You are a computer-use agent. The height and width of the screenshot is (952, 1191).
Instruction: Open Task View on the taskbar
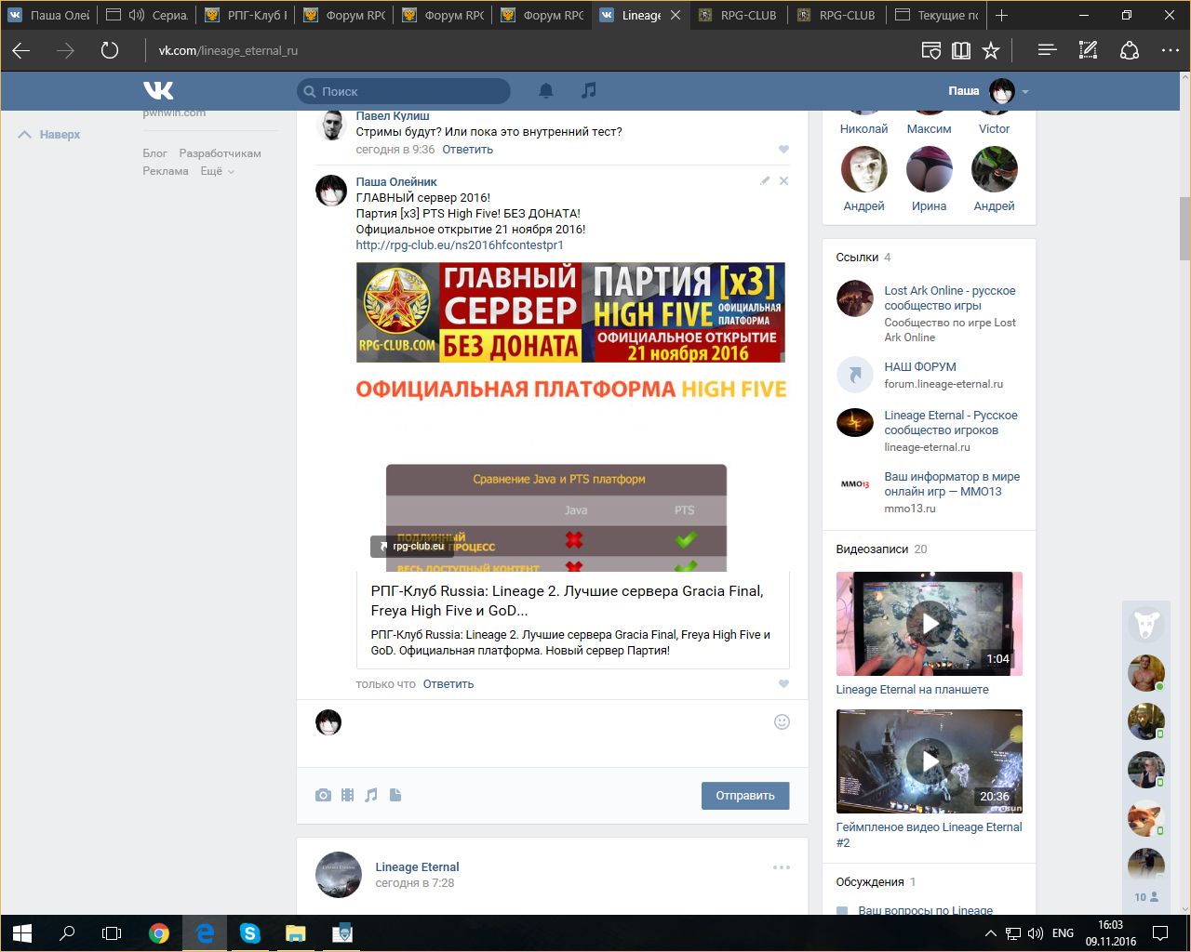pyautogui.click(x=112, y=932)
